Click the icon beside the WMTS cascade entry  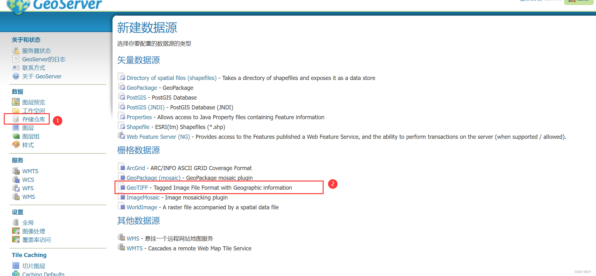coord(121,247)
